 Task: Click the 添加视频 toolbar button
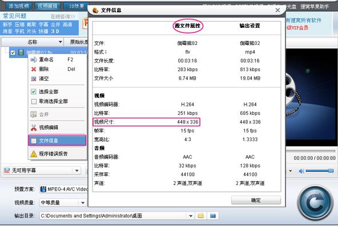pos(19,6)
